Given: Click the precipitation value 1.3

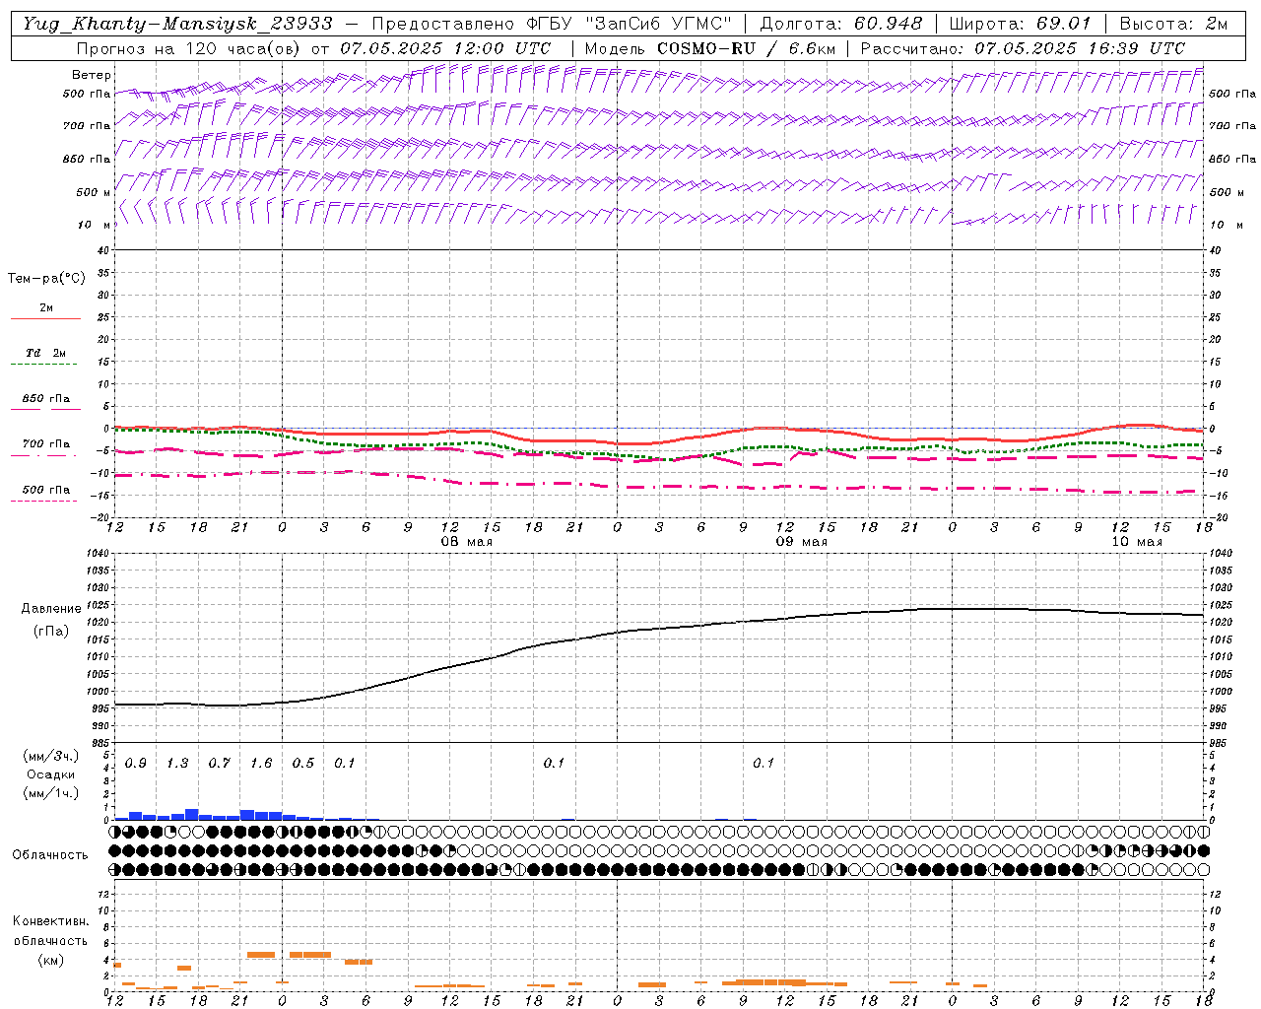Looking at the screenshot, I should click(177, 764).
